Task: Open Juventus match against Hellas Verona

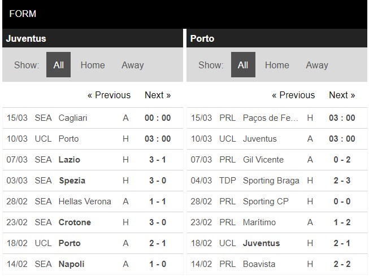Action: (85, 201)
